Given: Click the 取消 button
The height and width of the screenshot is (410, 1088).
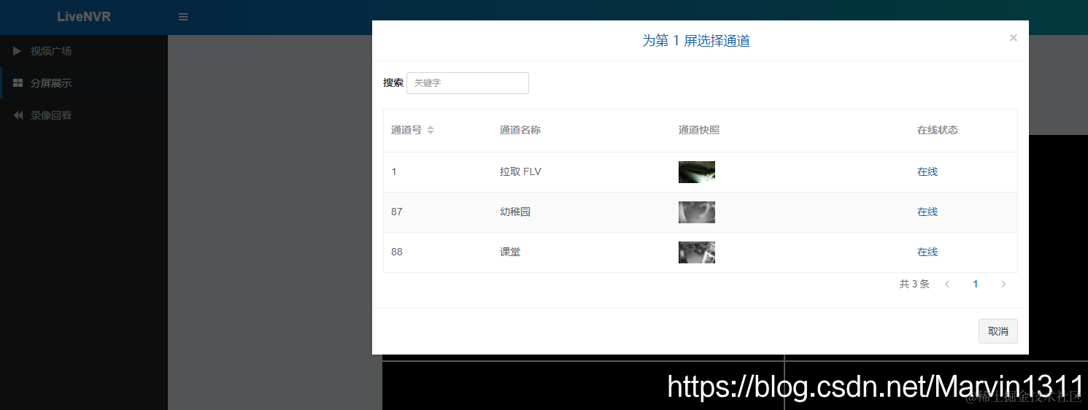Looking at the screenshot, I should click(998, 331).
